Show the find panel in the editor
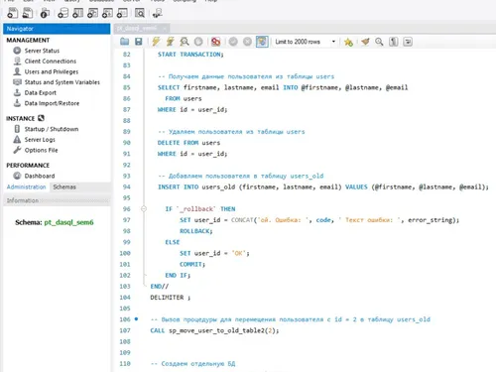This screenshot has height=372, width=496. (x=379, y=42)
